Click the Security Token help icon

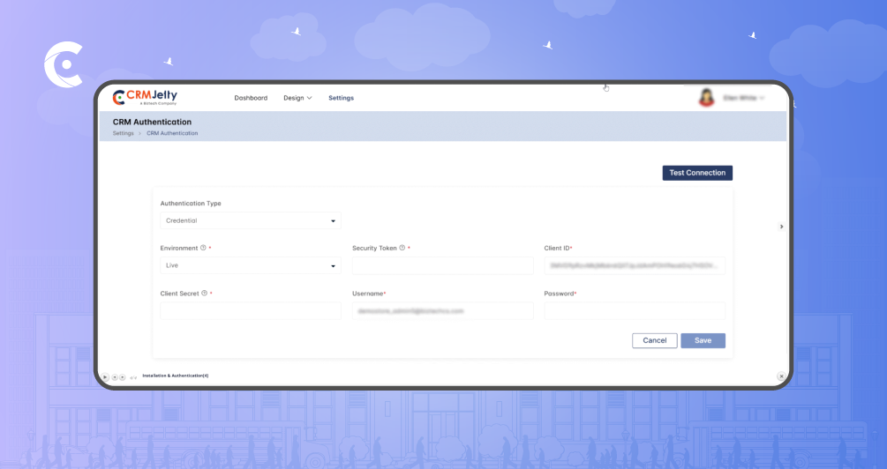pos(402,249)
